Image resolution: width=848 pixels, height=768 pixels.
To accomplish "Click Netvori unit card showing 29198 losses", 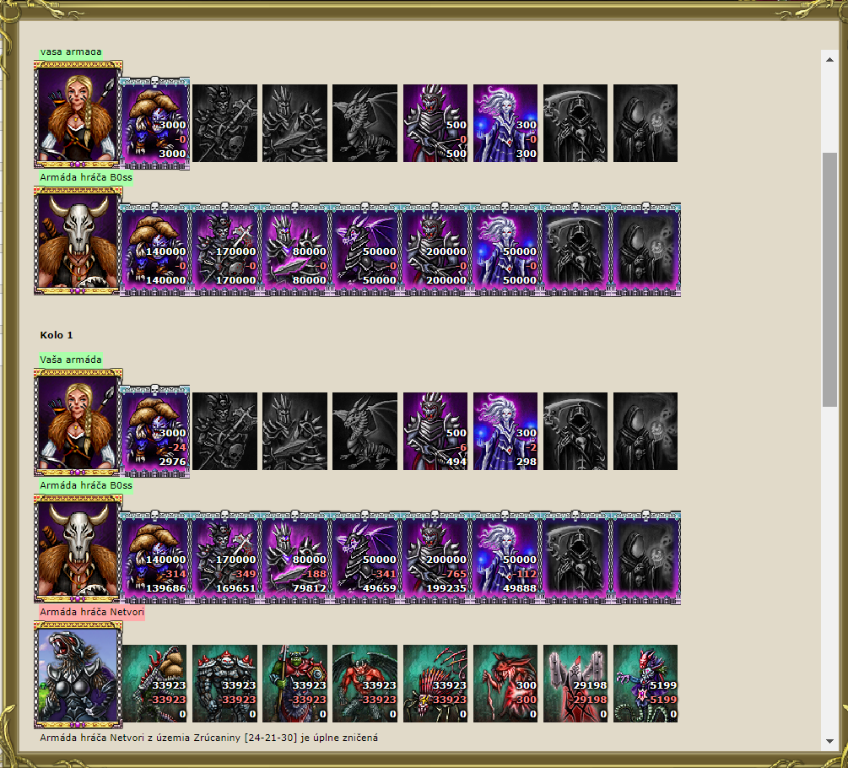I will coord(575,684).
